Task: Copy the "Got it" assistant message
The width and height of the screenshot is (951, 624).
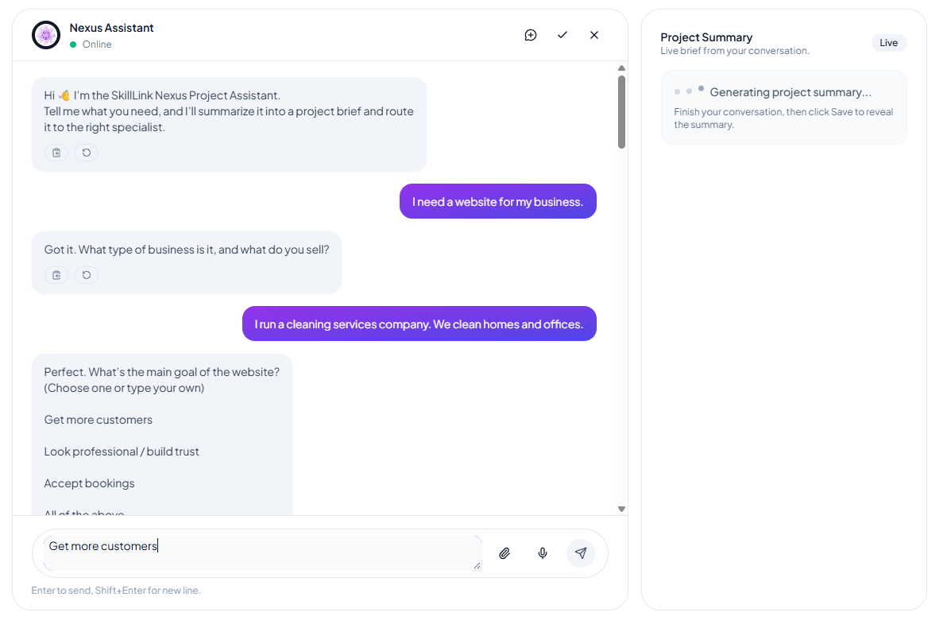Action: click(x=56, y=274)
